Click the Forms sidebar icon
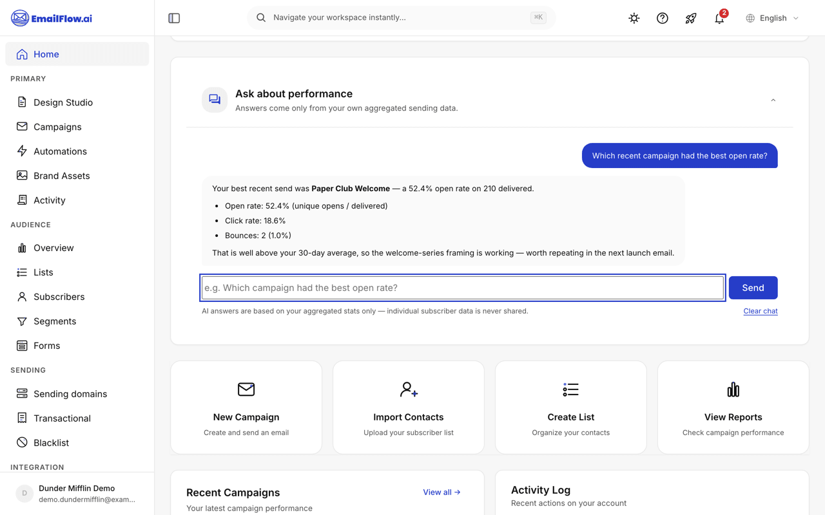This screenshot has width=825, height=515. [x=22, y=346]
